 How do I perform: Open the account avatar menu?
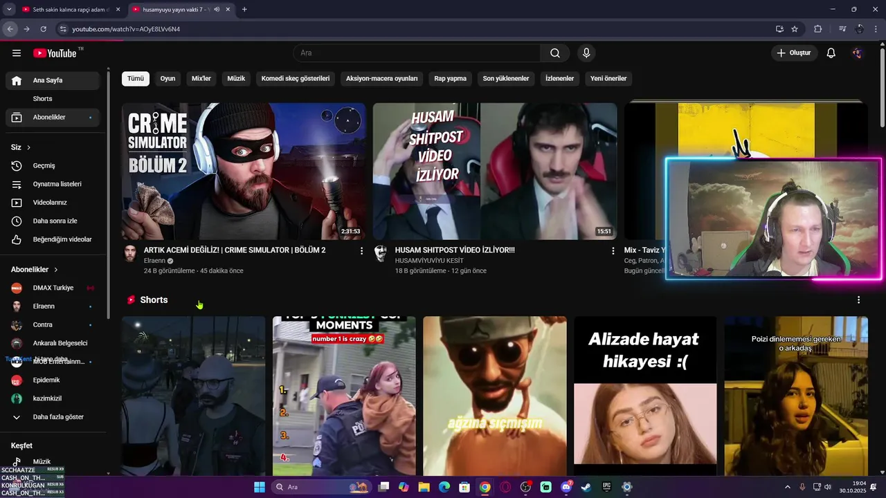(x=857, y=53)
